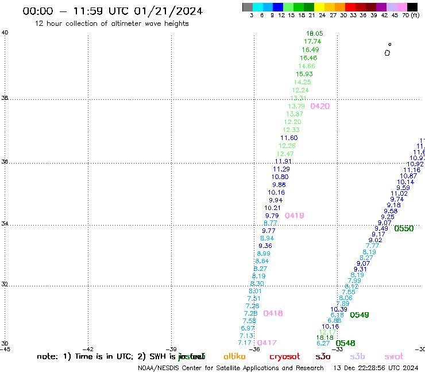Click the -42 longitude axis label
Image resolution: width=425 pixels, height=373 pixels.
pos(88,349)
